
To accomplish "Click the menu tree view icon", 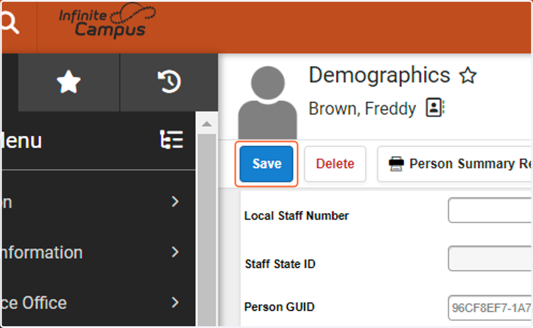I will click(171, 139).
